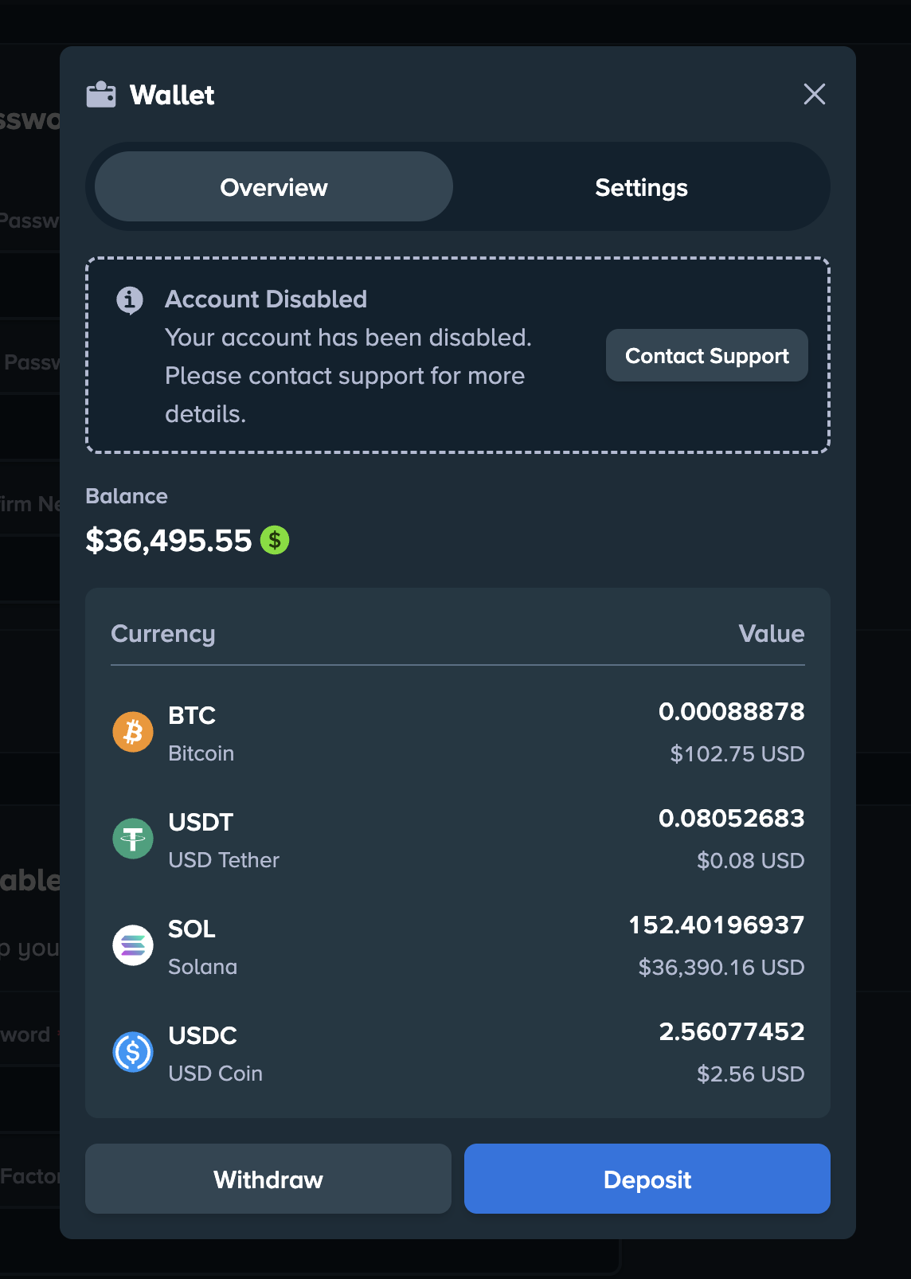Screen dimensions: 911x1279
Task: Click the Value column header
Action: coord(771,634)
